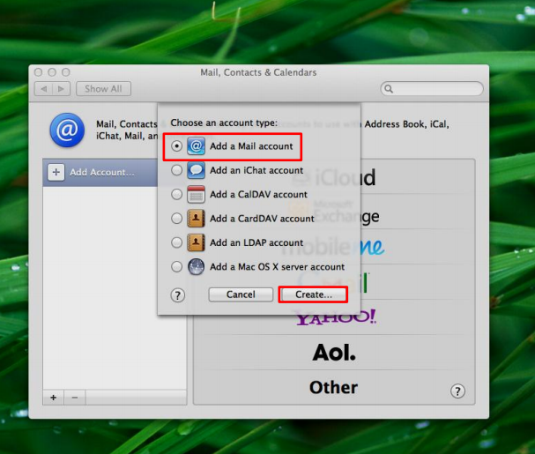535x454 pixels.
Task: Click the Add an iChat account label
Action: (x=256, y=170)
